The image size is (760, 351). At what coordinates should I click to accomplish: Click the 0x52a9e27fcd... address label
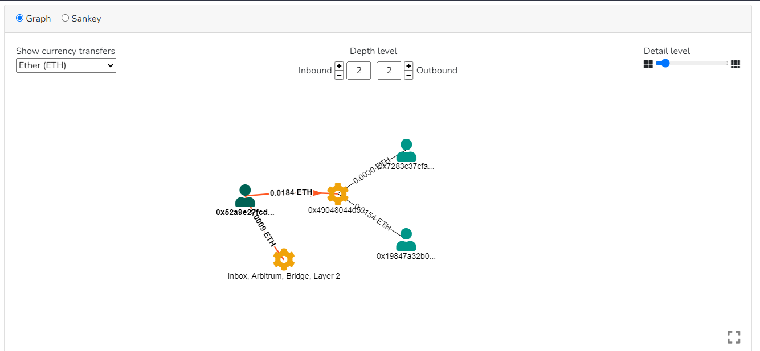(x=245, y=212)
